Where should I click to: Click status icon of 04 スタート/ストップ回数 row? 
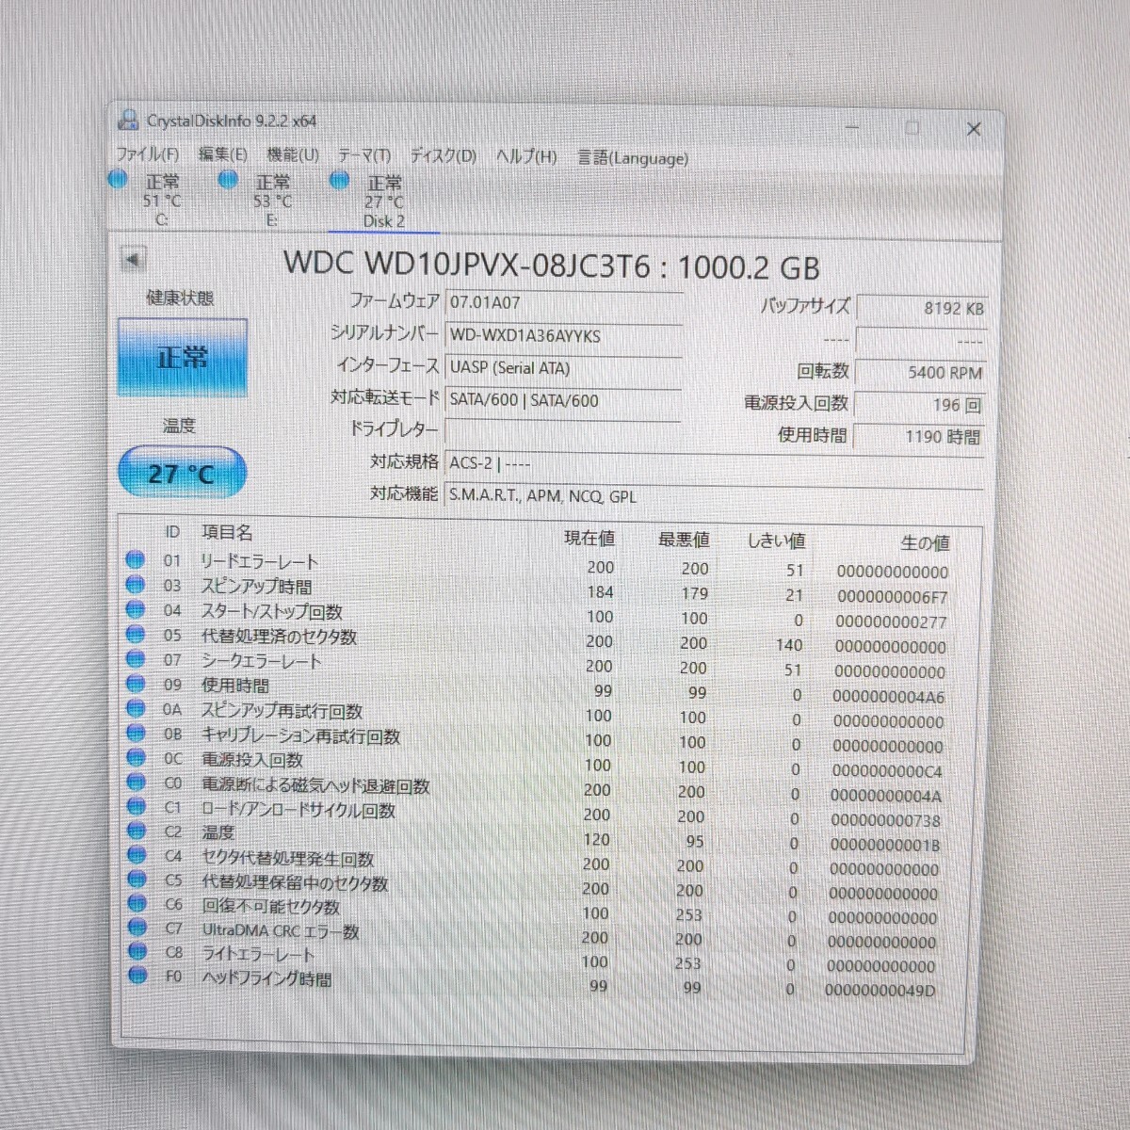coord(136,609)
